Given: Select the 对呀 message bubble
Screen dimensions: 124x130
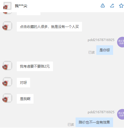Looking at the screenshot, I should tap(23, 83).
